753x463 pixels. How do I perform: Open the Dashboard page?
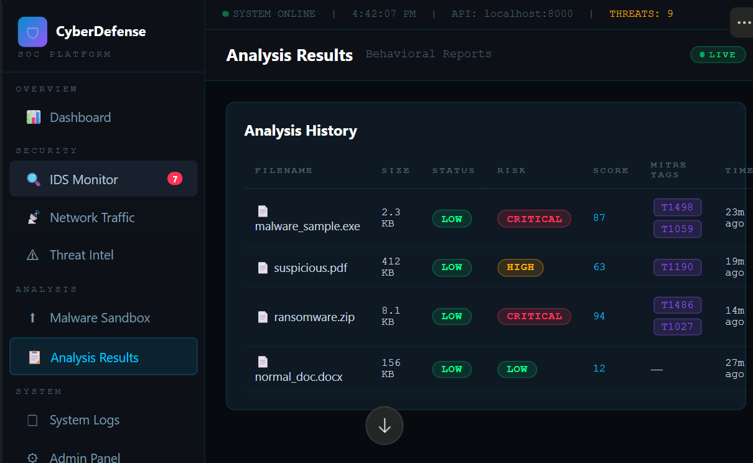click(103, 117)
